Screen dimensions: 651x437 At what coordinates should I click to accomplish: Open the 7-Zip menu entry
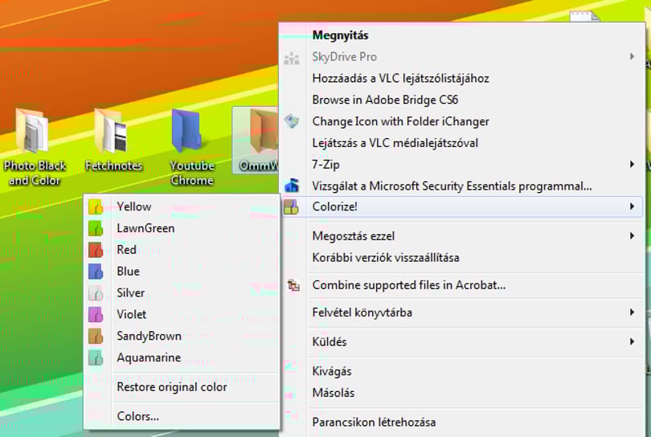tap(461, 165)
